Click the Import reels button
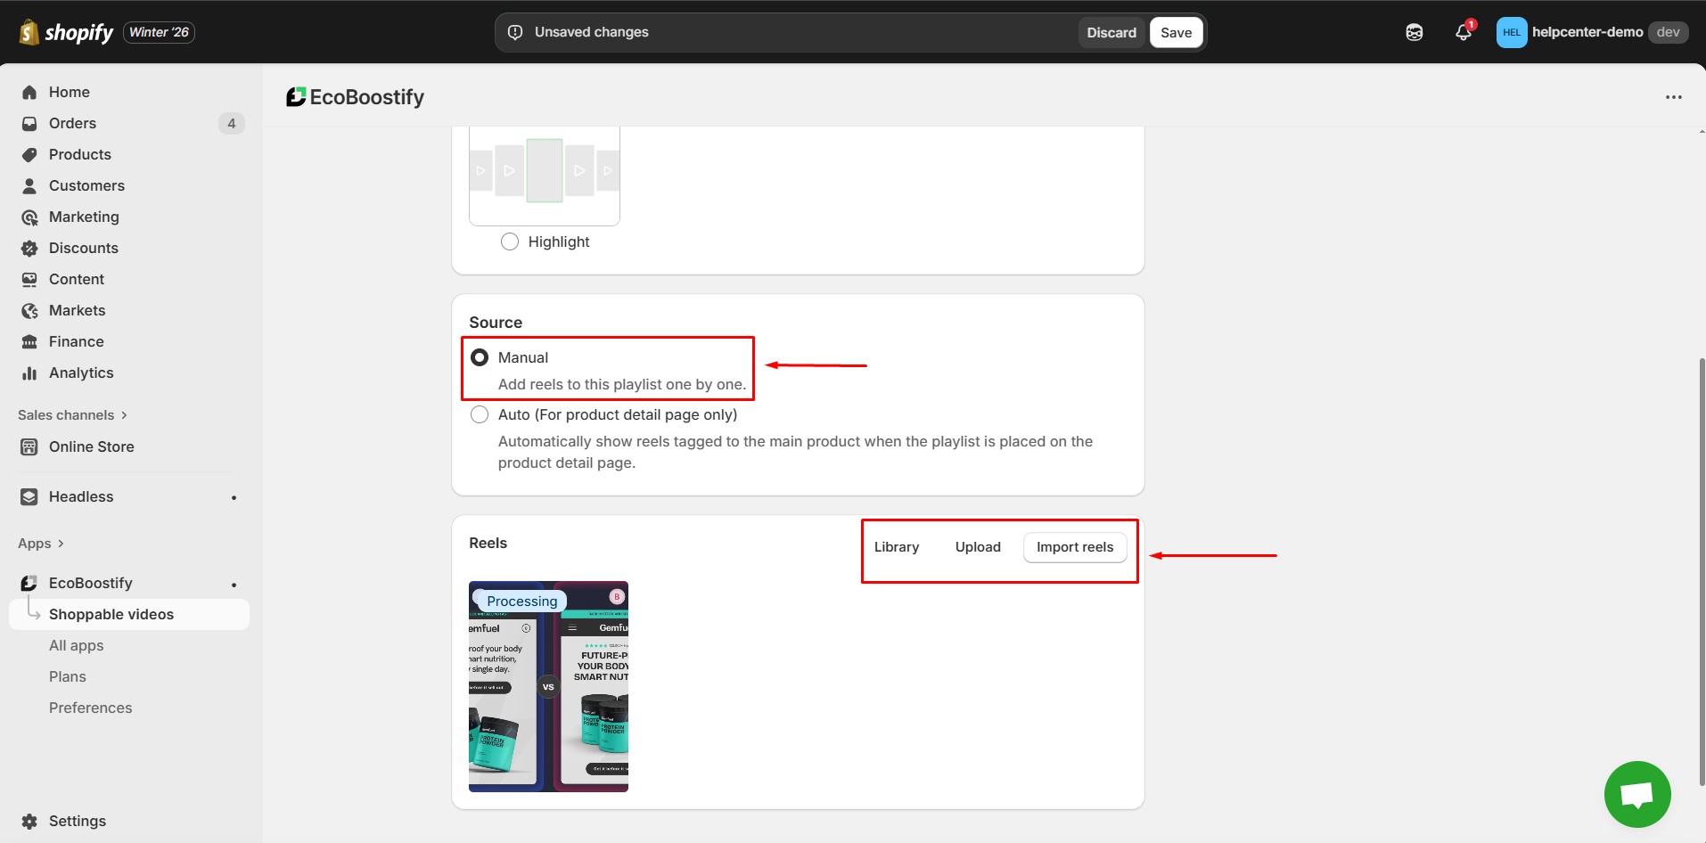 [x=1074, y=547]
